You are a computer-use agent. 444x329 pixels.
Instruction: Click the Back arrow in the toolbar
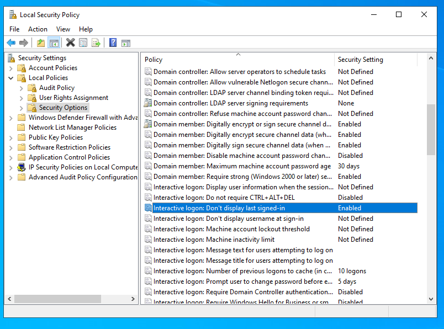[11, 43]
